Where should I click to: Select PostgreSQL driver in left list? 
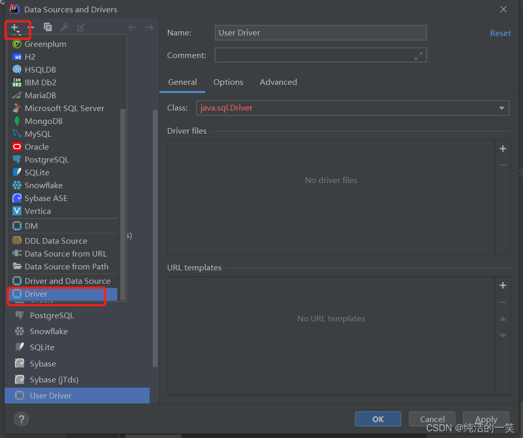77,315
